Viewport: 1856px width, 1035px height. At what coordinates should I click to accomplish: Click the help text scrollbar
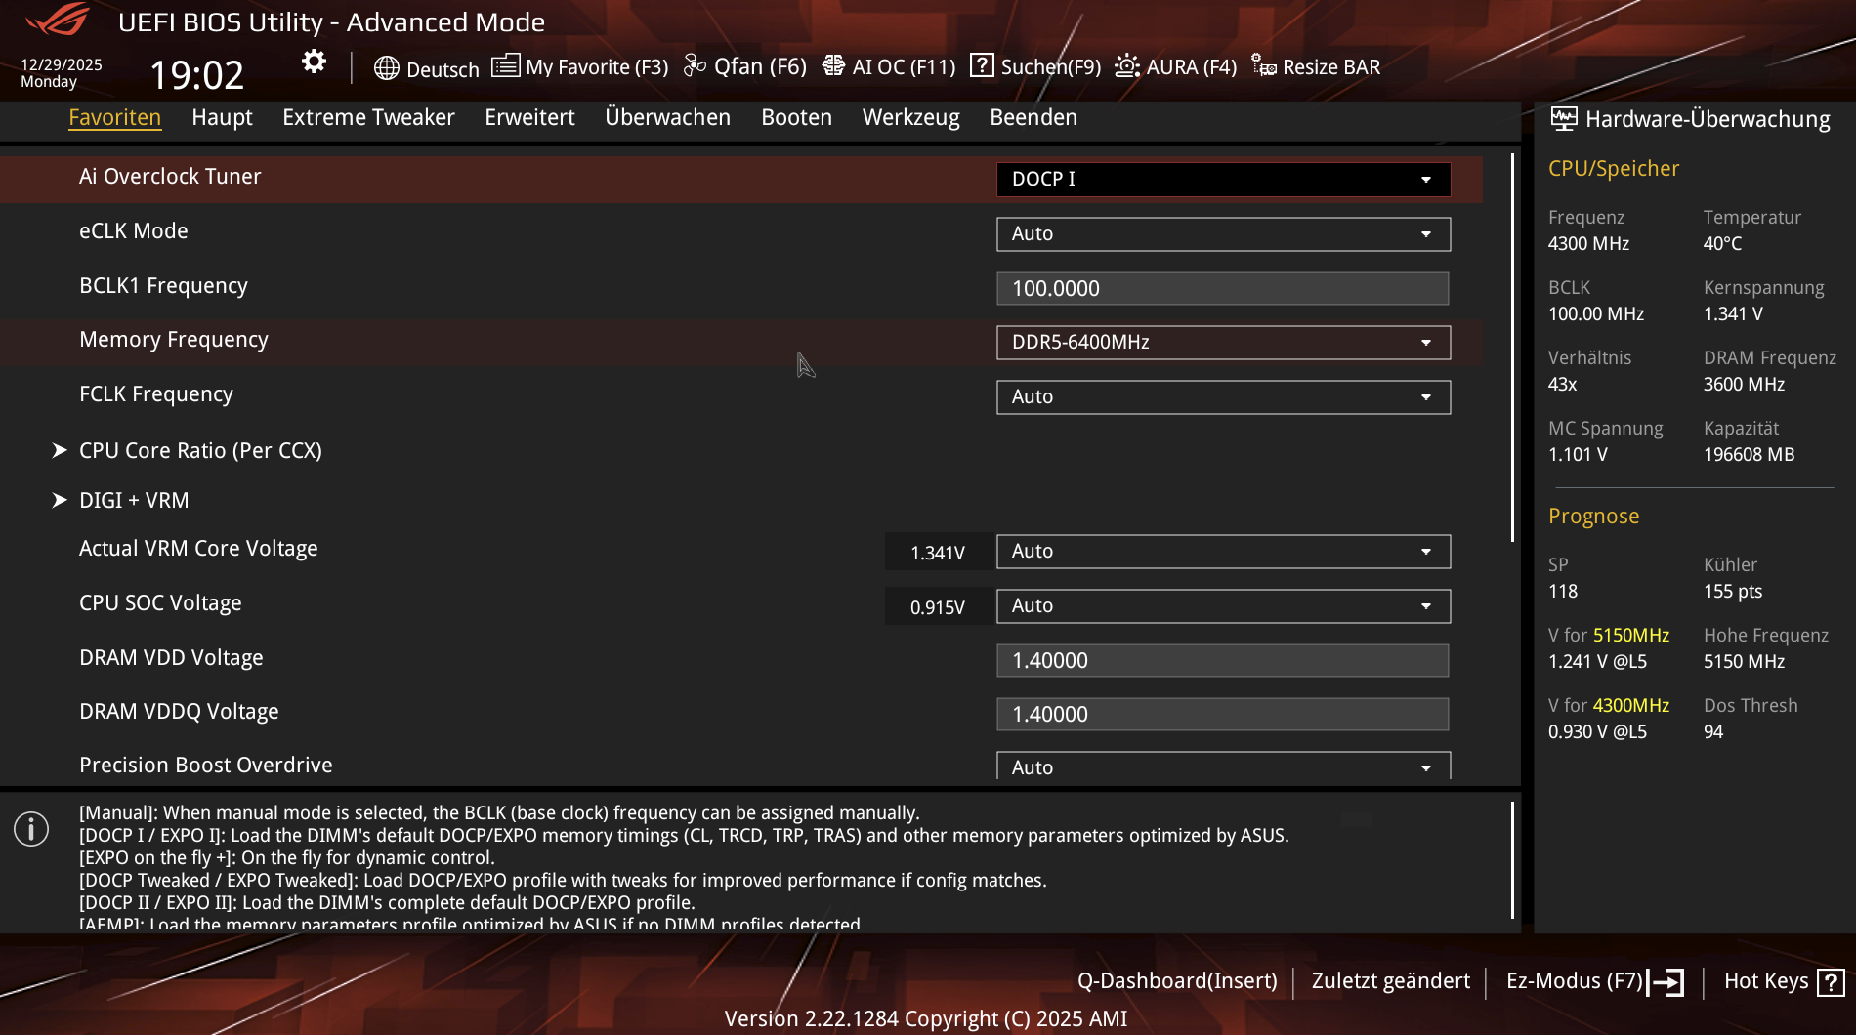(1512, 860)
